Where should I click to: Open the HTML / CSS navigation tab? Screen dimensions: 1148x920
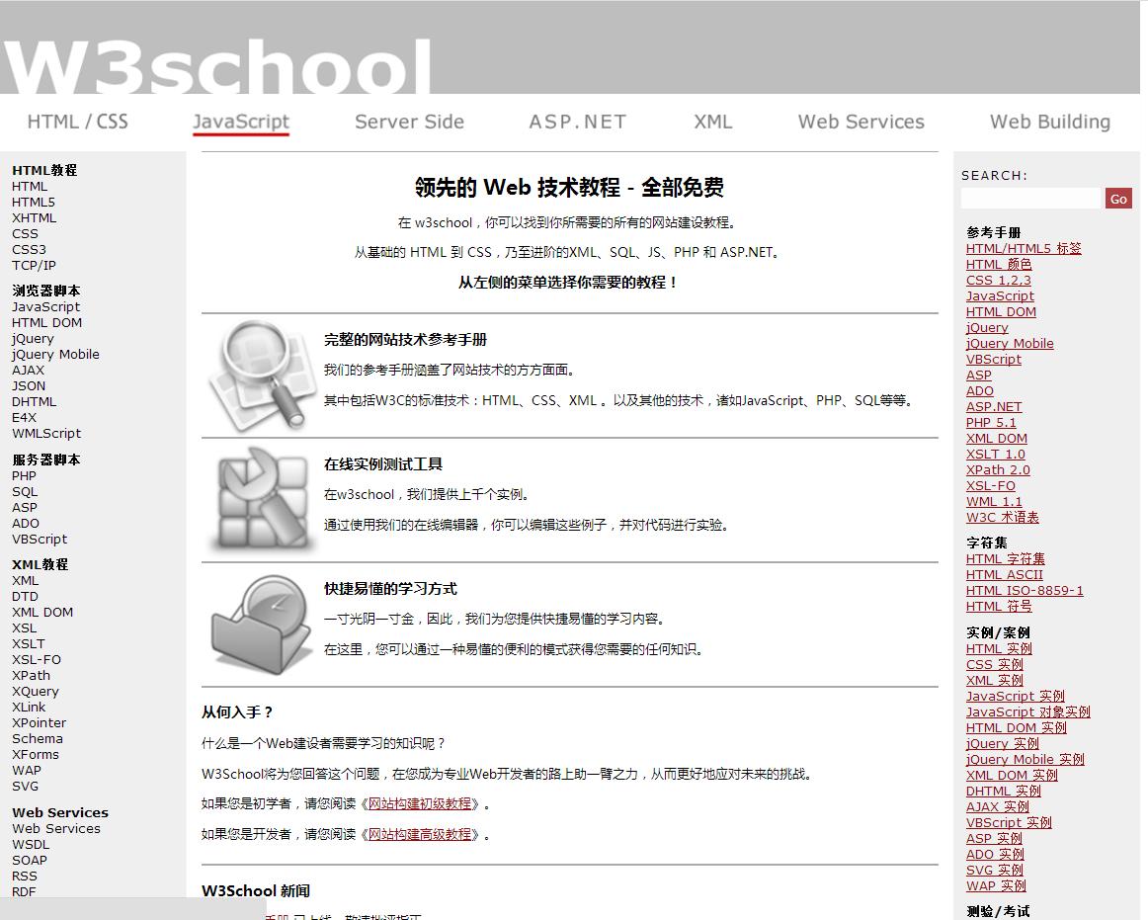[77, 122]
